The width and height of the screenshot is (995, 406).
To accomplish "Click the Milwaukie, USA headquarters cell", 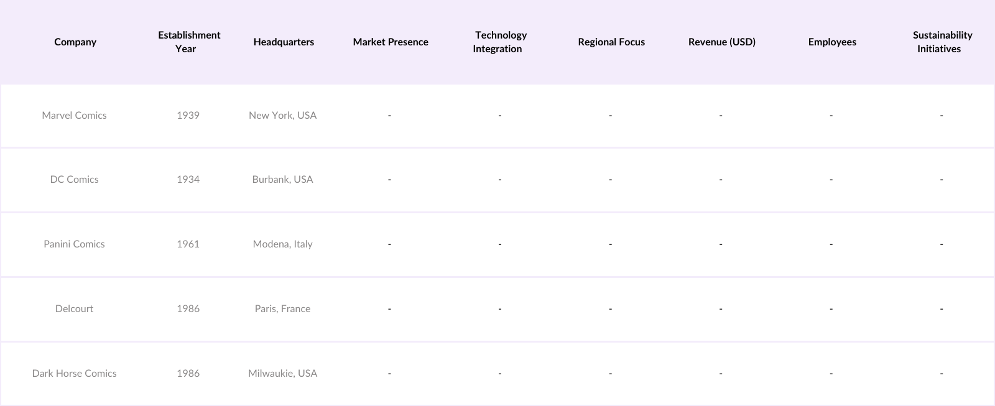I will coord(282,373).
